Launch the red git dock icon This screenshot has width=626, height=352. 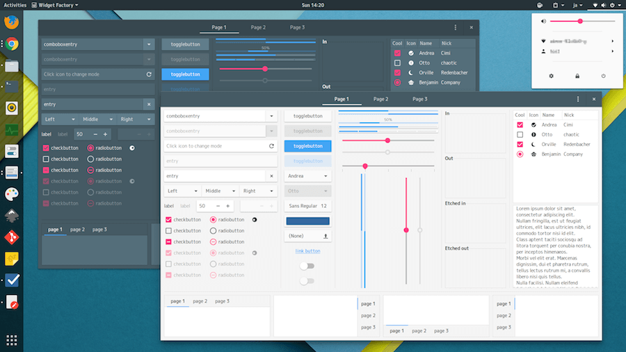point(12,237)
